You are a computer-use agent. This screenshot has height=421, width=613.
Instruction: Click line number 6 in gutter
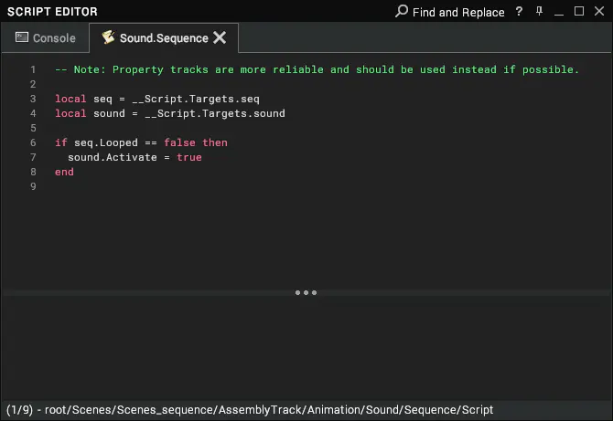(x=33, y=142)
